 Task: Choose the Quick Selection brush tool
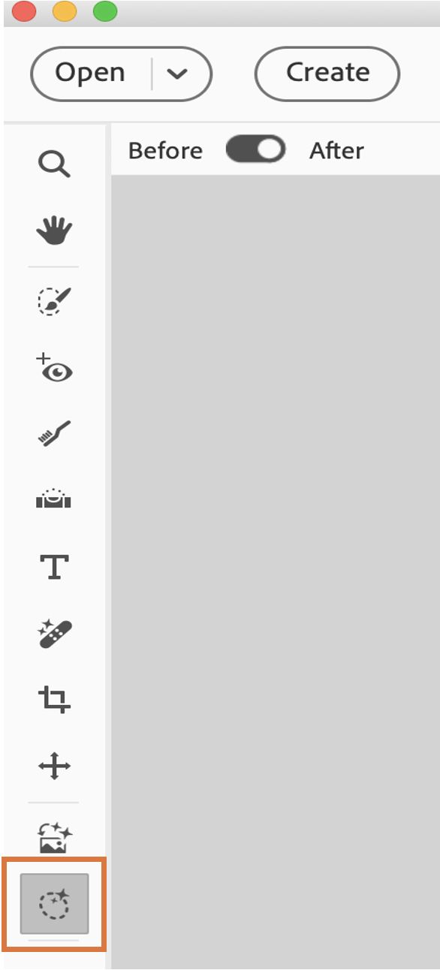point(54,300)
